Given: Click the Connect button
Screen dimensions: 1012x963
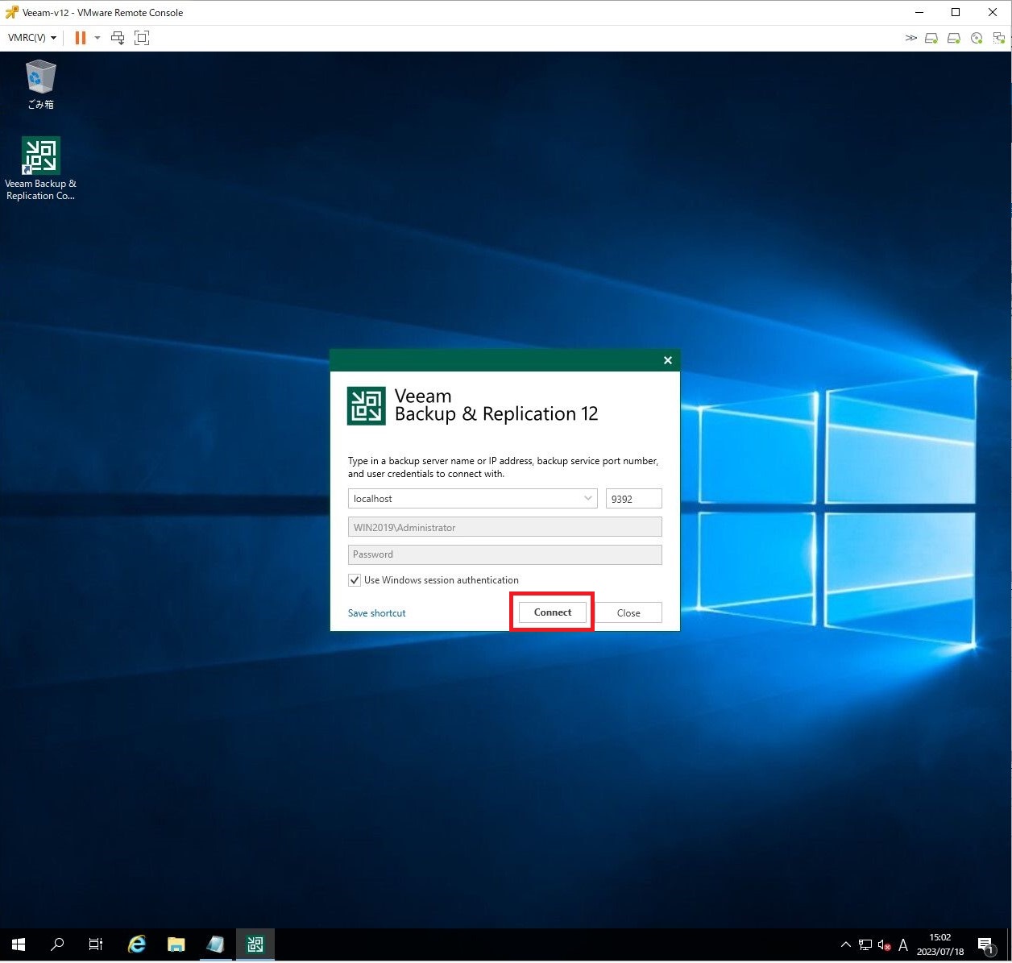Looking at the screenshot, I should 553,612.
